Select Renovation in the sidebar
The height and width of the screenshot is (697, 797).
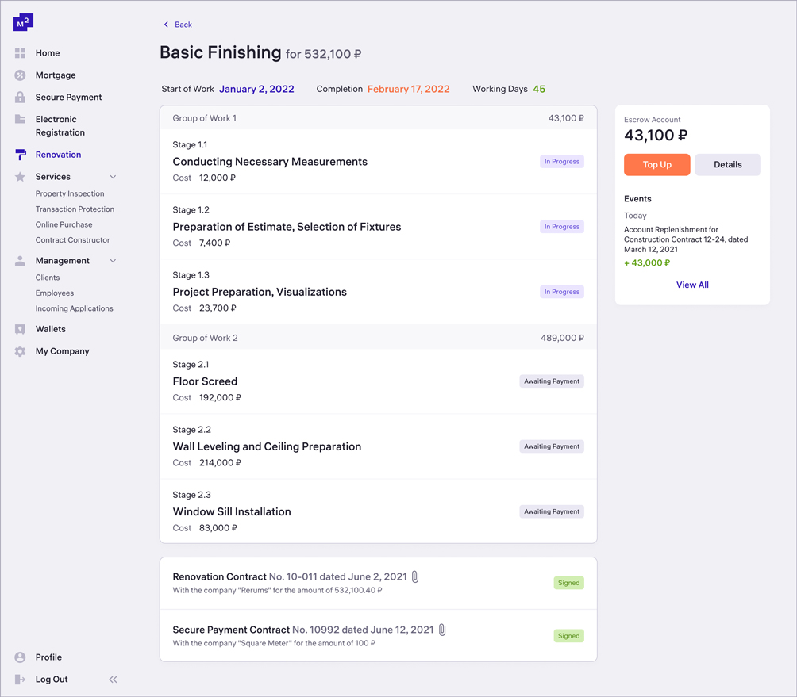[x=58, y=155]
